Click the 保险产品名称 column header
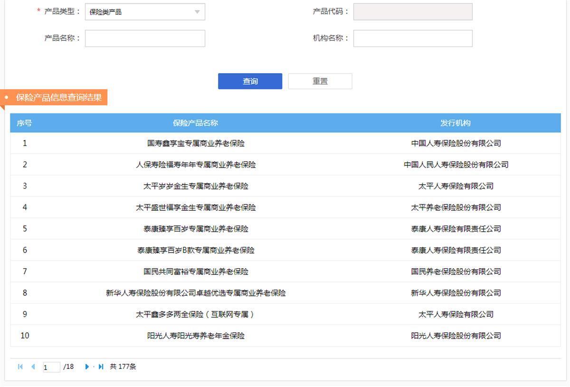 click(195, 123)
